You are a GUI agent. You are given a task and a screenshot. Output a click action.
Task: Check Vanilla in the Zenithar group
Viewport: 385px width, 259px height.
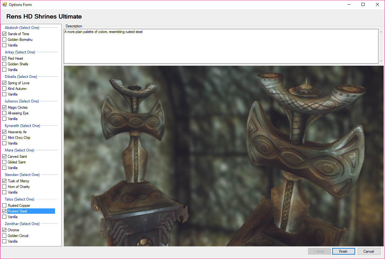[4, 241]
